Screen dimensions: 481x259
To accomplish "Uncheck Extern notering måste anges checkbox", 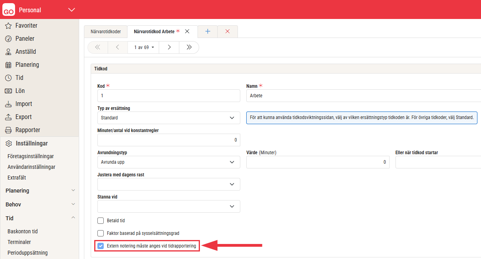I will tap(101, 246).
